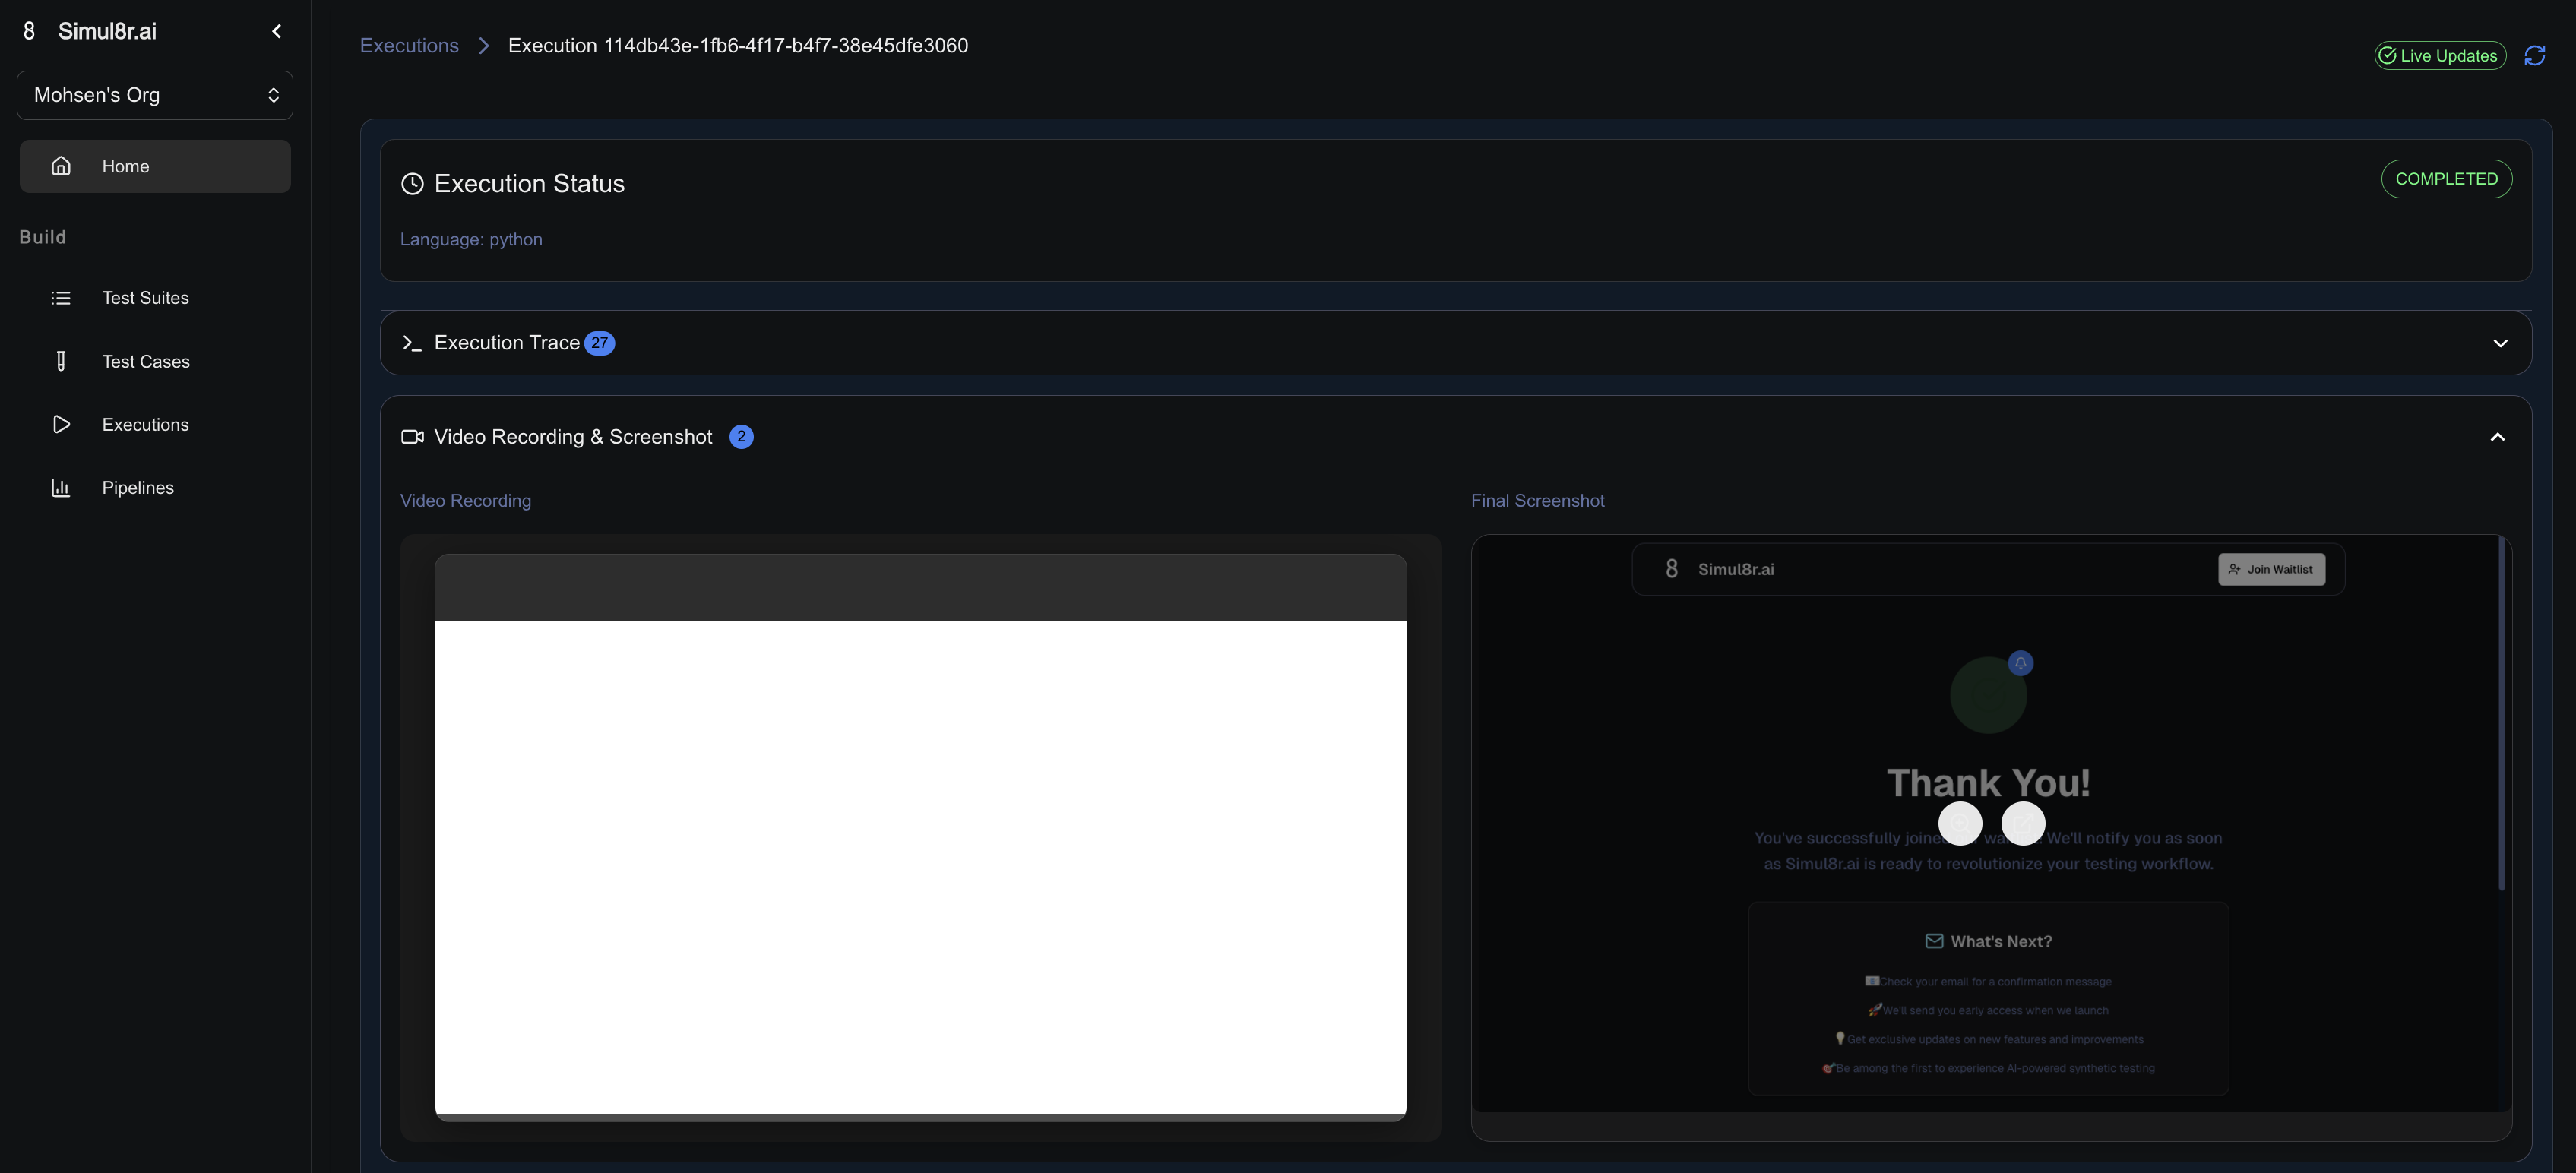
Task: Click the Simul8r.ai logo icon in the sidebar
Action: pyautogui.click(x=29, y=31)
